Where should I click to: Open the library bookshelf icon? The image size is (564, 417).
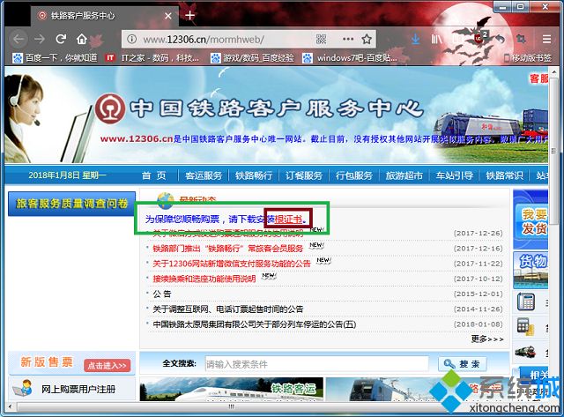coord(437,39)
